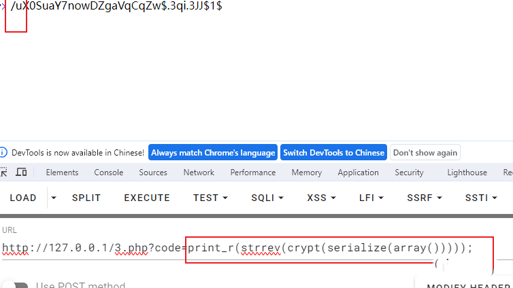Click the EXECUTE button
Screen dimensions: 513x288
pyautogui.click(x=147, y=198)
